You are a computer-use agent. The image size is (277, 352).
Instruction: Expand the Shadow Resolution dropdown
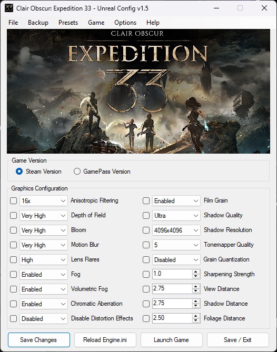pos(176,230)
